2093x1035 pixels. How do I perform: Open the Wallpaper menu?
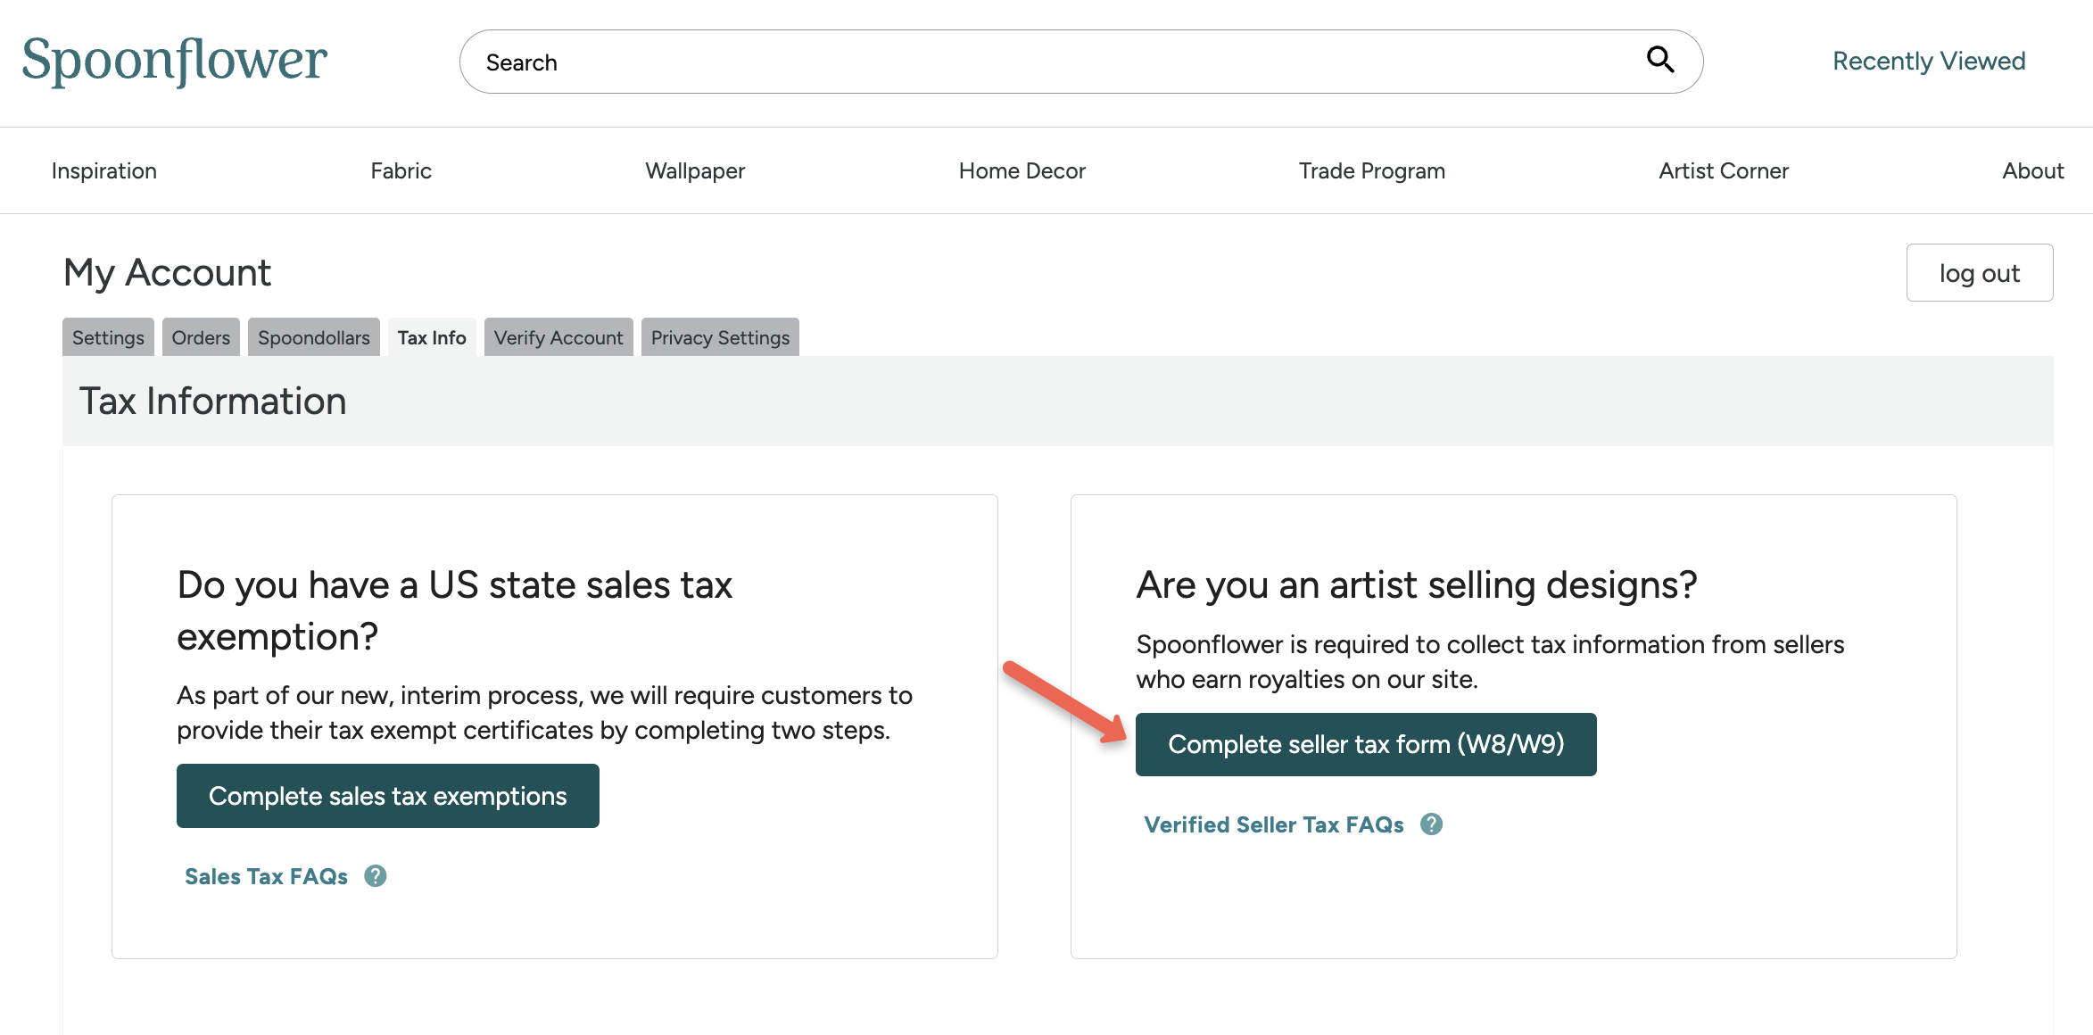coord(695,170)
